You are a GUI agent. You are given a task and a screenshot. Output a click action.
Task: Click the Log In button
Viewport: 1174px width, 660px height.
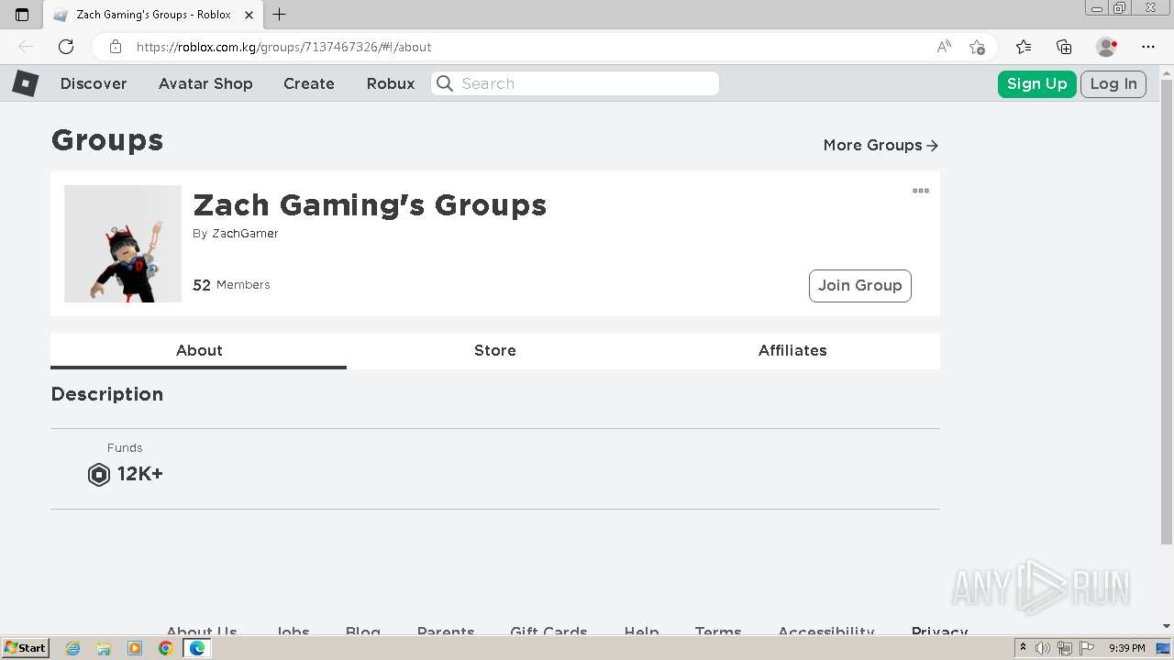[1113, 83]
